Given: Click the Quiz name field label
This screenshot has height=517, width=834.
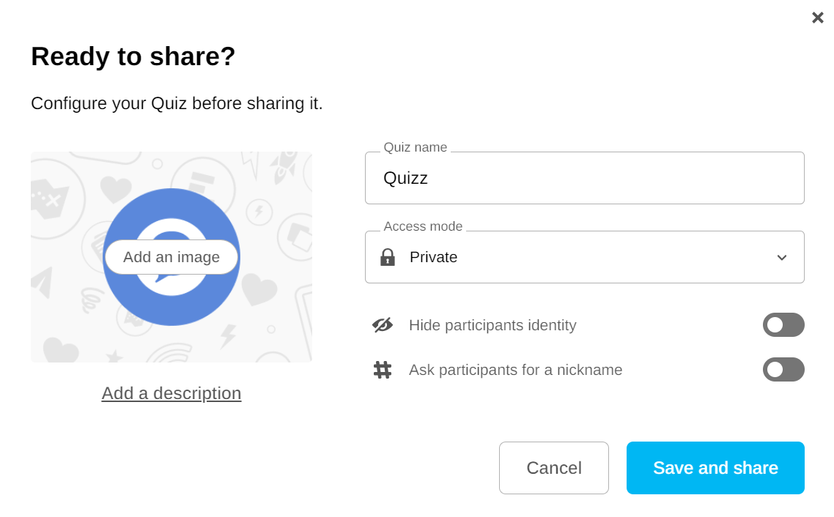Looking at the screenshot, I should (x=415, y=147).
